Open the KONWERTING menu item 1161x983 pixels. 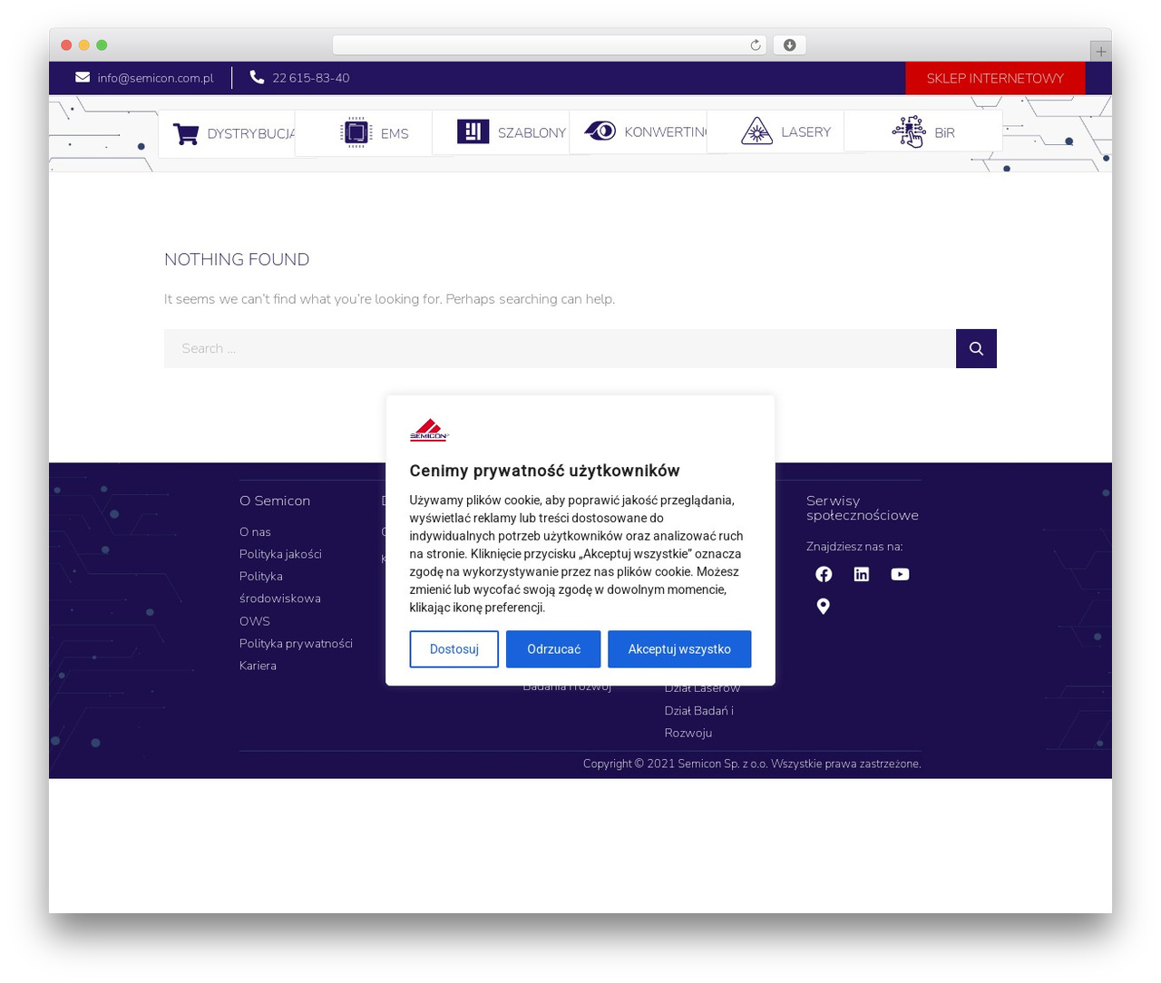click(x=639, y=133)
